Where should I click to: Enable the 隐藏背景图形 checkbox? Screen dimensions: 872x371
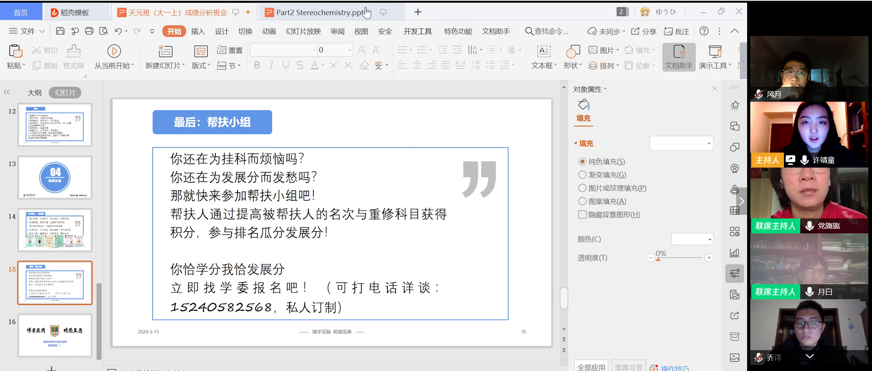[582, 214]
